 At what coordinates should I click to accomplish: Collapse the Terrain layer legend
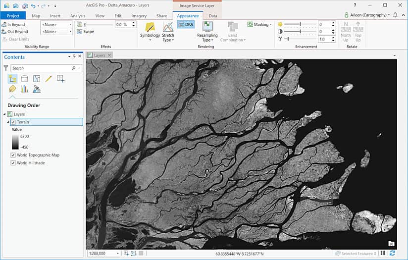(x=8, y=122)
